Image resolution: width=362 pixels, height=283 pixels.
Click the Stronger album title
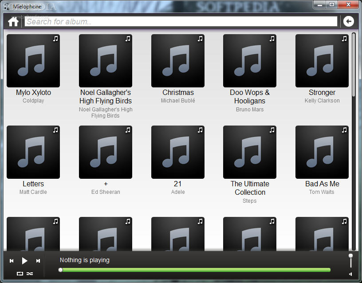[x=322, y=93]
